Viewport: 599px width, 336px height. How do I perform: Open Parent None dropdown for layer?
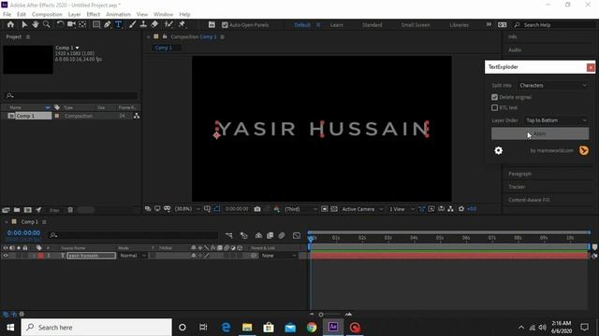click(x=279, y=256)
